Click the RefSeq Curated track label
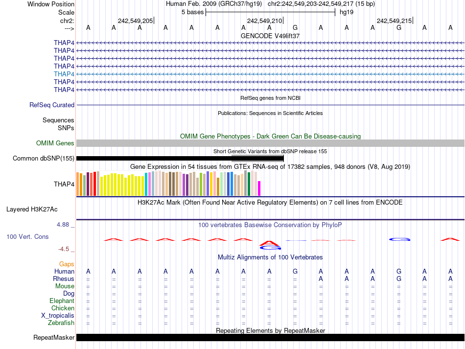Viewport: 465px width, 349px height. (52, 105)
